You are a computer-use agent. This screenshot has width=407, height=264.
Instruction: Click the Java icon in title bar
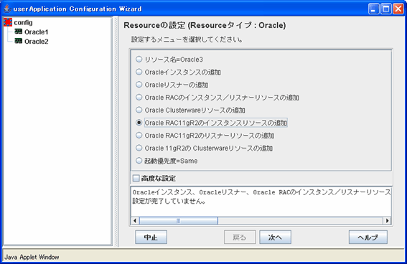[7, 9]
